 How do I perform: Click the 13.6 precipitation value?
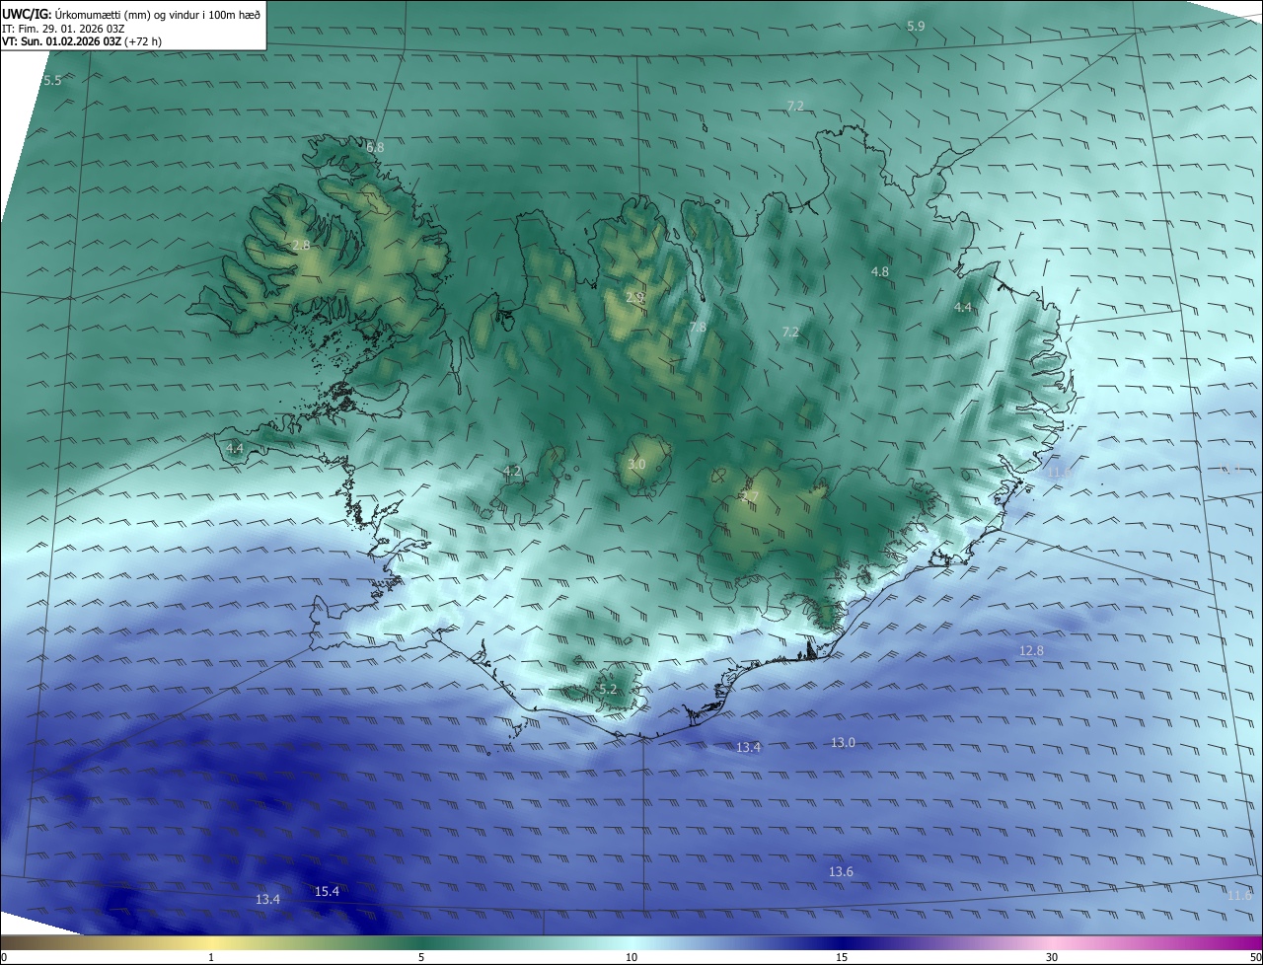pos(841,871)
